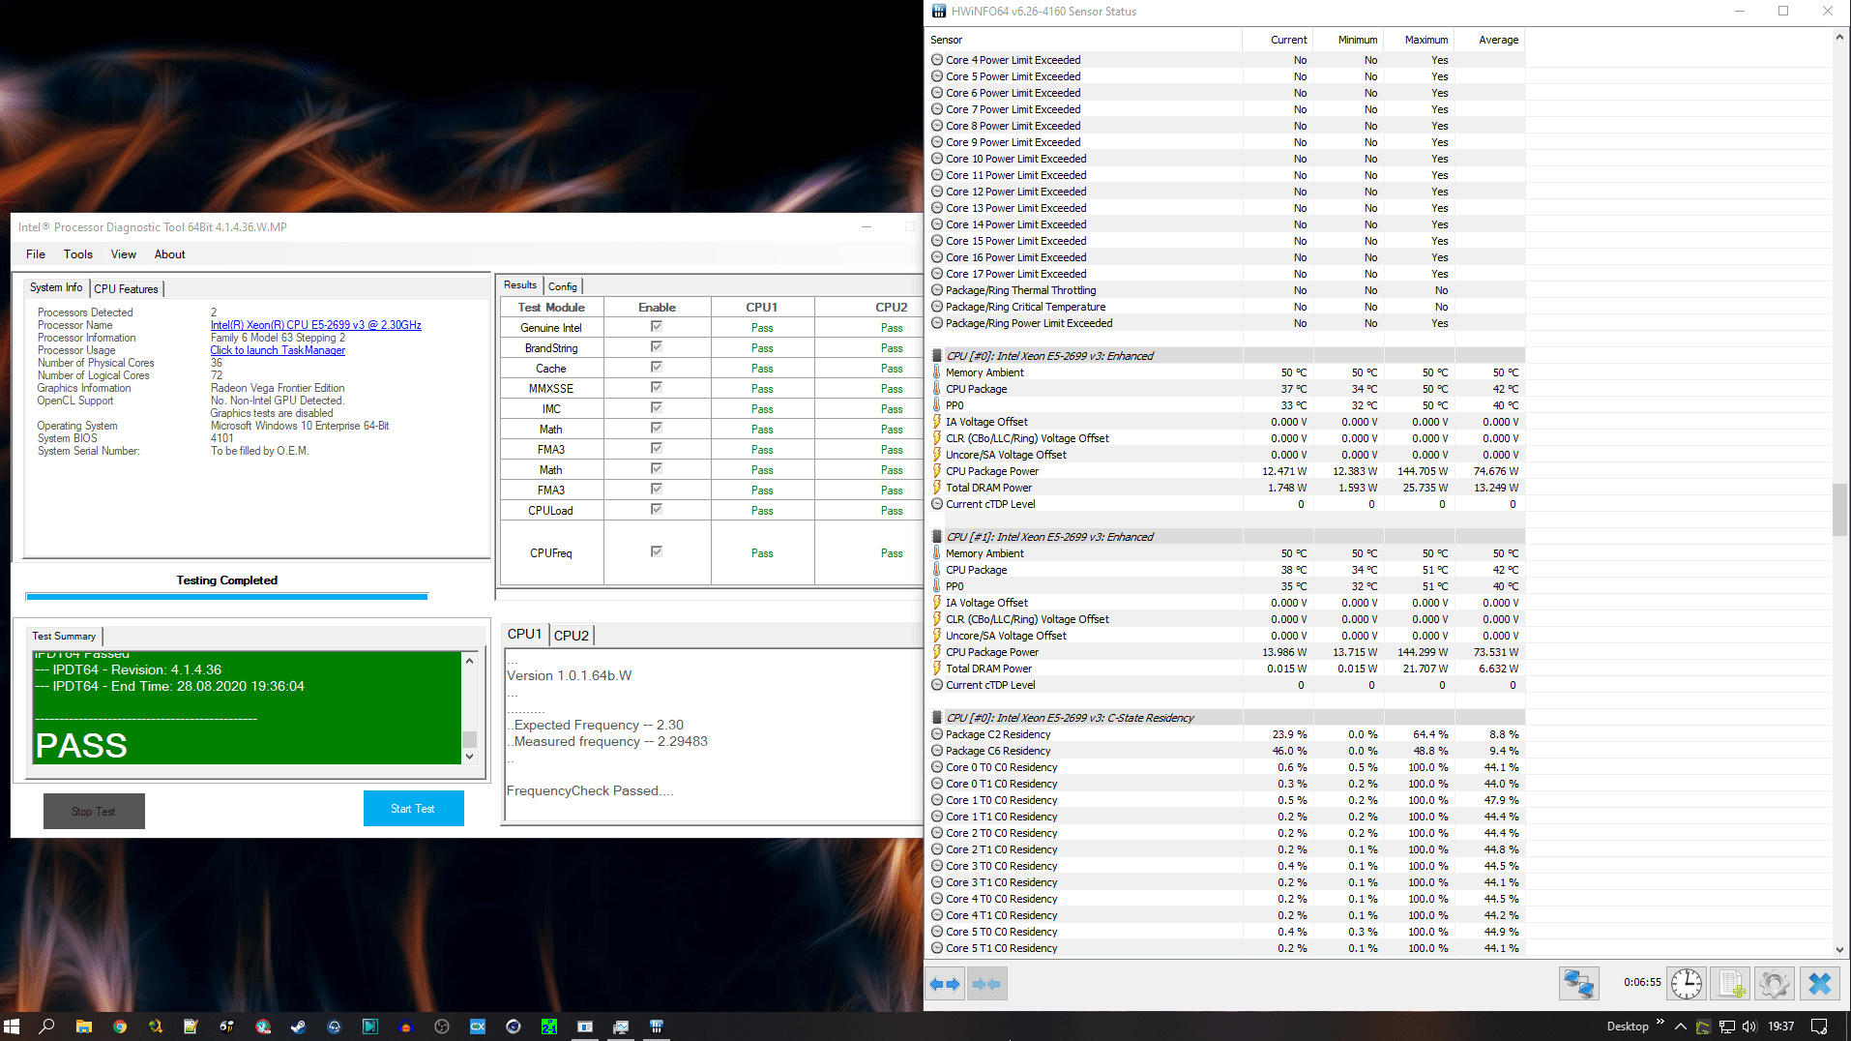Click Test Summary scroll up arrow
Viewport: 1851px width, 1041px height.
[x=470, y=661]
